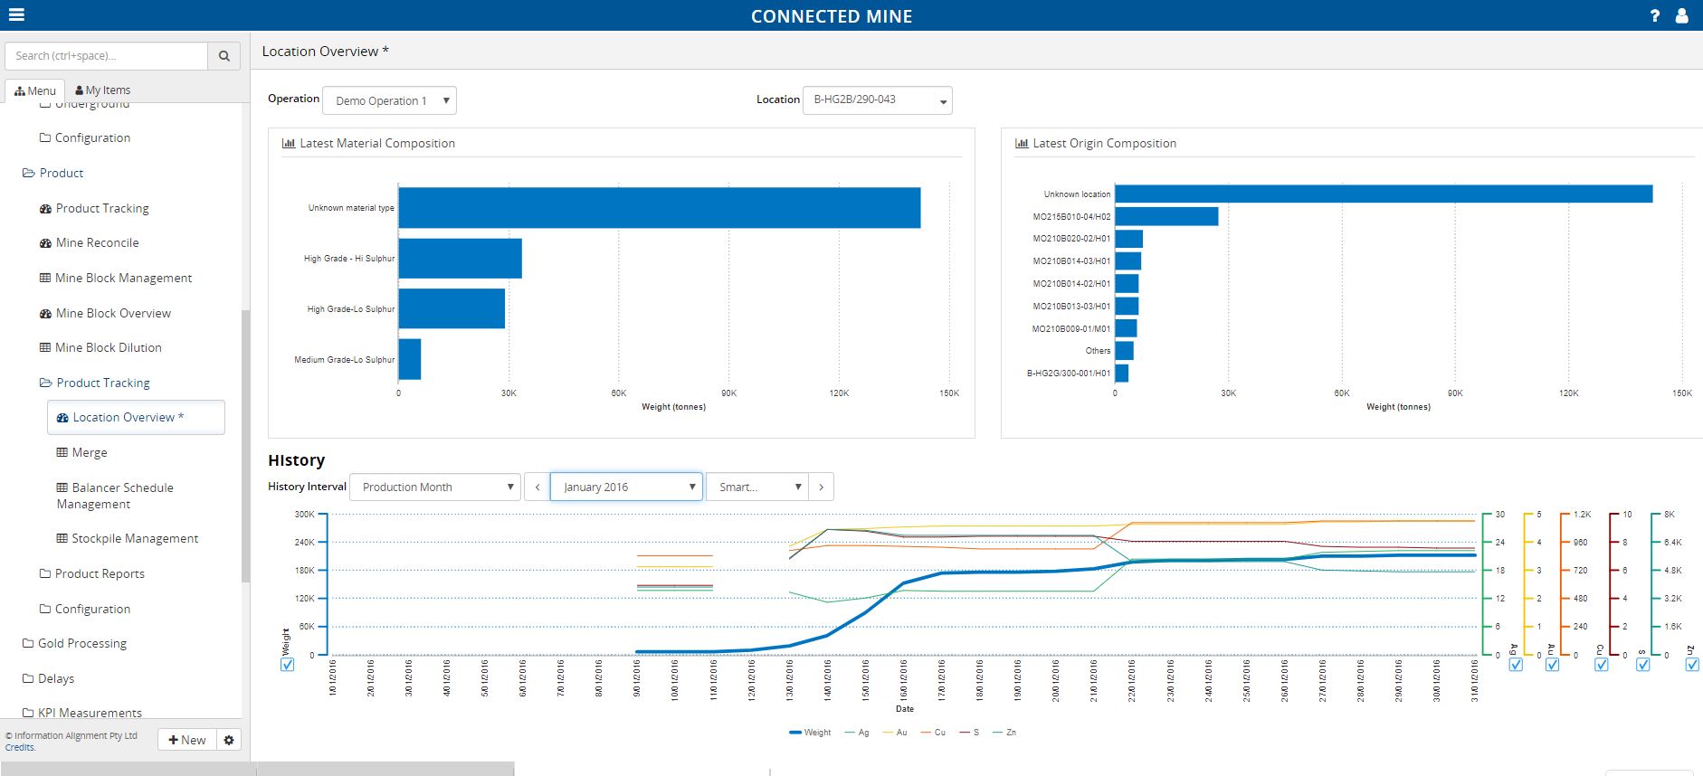The image size is (1703, 776).
Task: Open Mine Block Dilution table item
Action: [x=100, y=347]
